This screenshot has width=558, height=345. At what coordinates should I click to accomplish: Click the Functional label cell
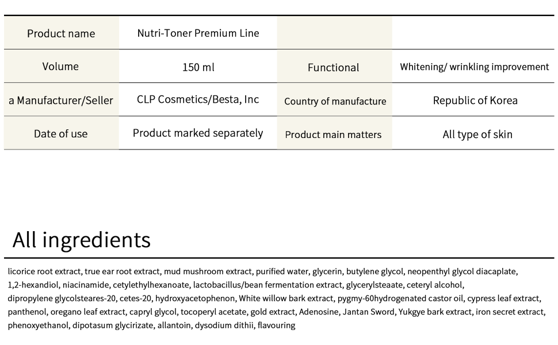click(333, 67)
